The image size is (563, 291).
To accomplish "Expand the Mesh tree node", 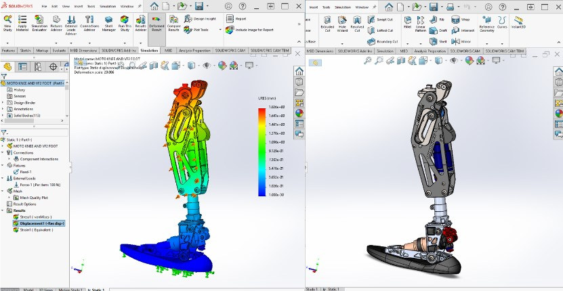I will 3,192.
